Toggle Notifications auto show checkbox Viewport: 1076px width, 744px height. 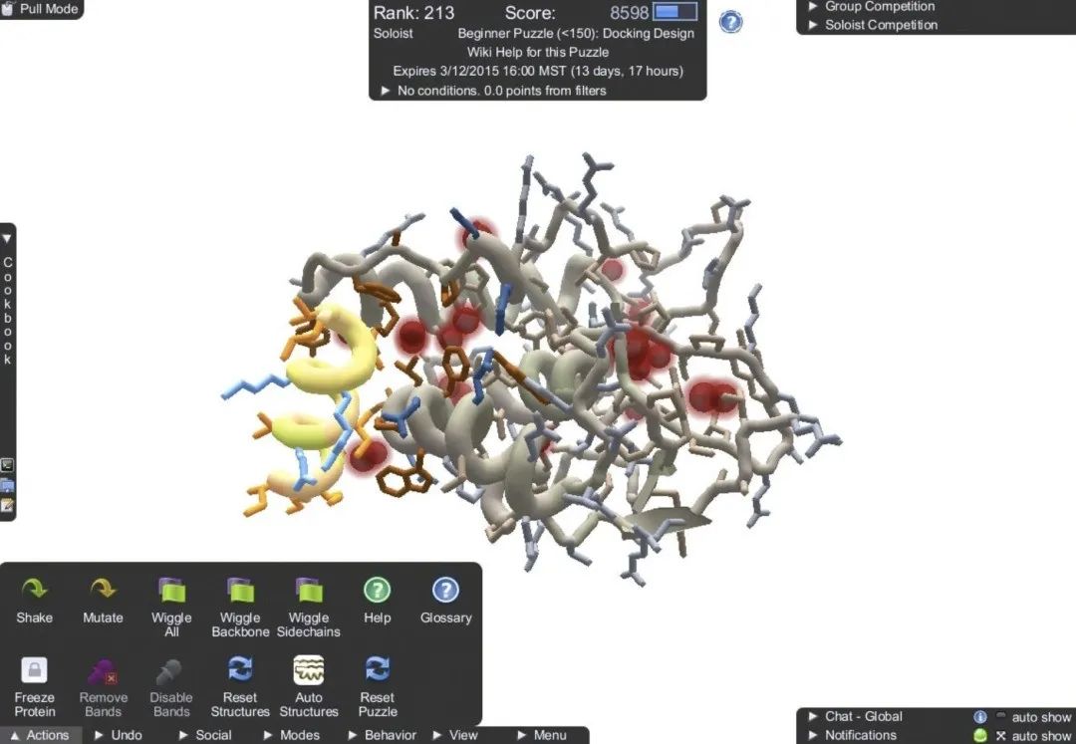1001,736
